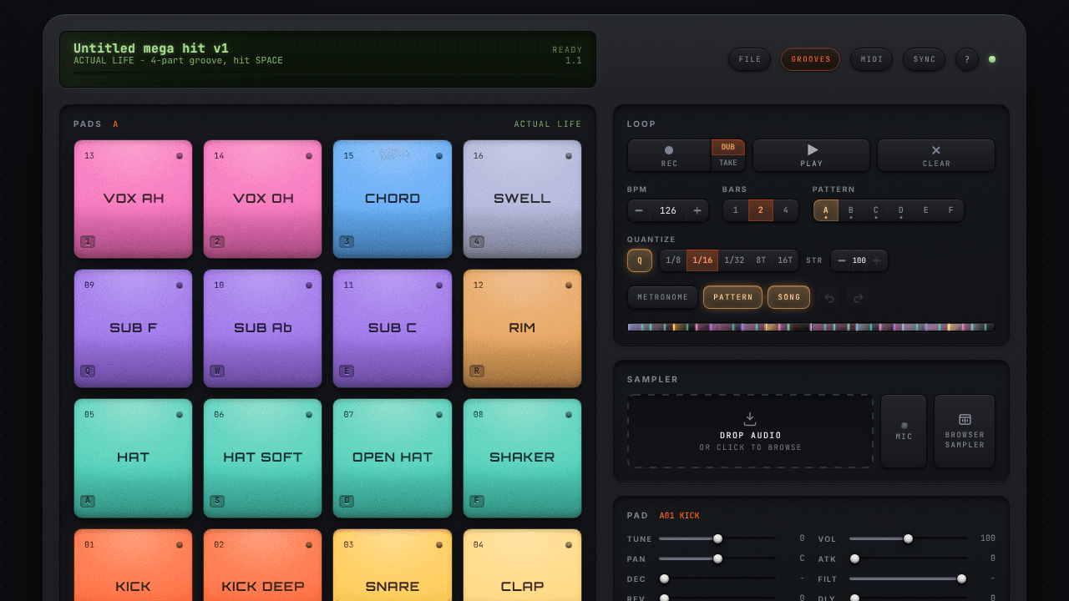This screenshot has height=601, width=1069.
Task: Adjust the TUNE slider handle
Action: 717,538
